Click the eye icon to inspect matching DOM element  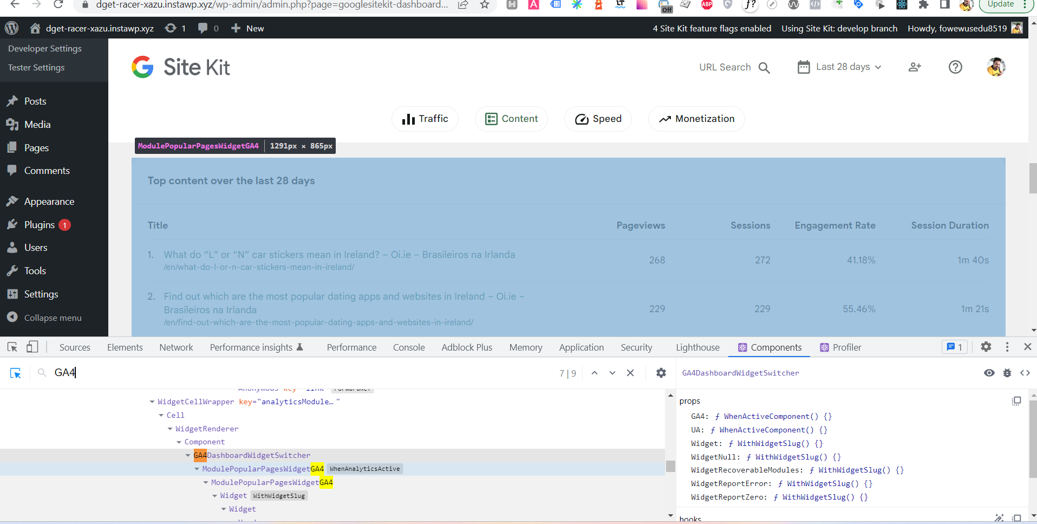click(x=990, y=373)
